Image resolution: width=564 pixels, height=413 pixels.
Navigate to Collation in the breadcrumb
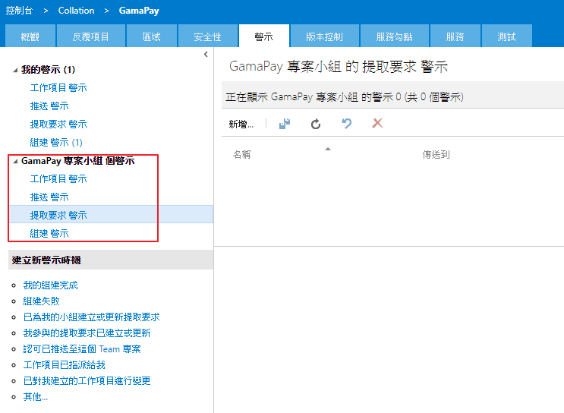pyautogui.click(x=77, y=11)
